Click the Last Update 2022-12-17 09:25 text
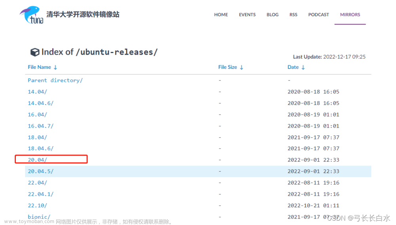The image size is (396, 225). pyautogui.click(x=329, y=57)
